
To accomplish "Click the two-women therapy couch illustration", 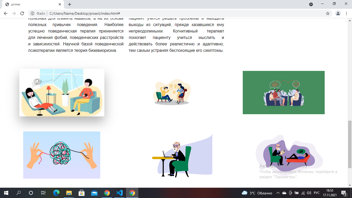I will click(x=62, y=93).
